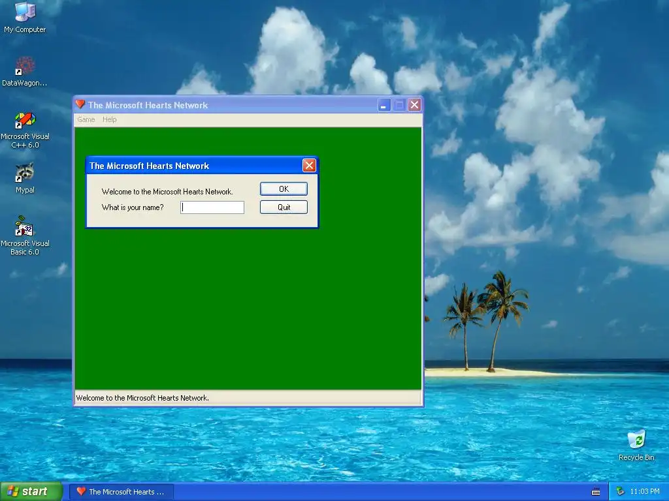Viewport: 669px width, 501px height.
Task: Click the Microsoft Hearts taskbar button
Action: tap(122, 492)
